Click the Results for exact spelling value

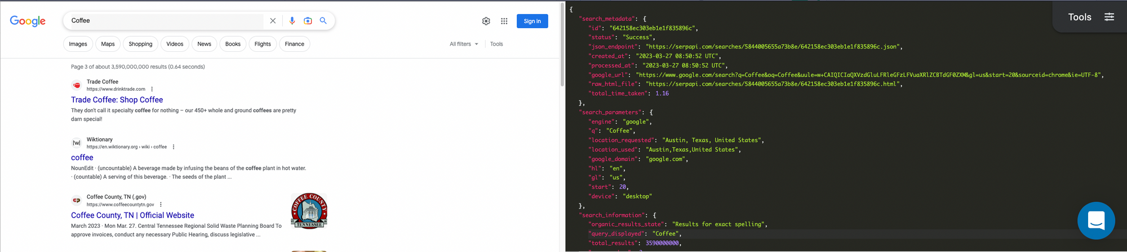[718, 224]
